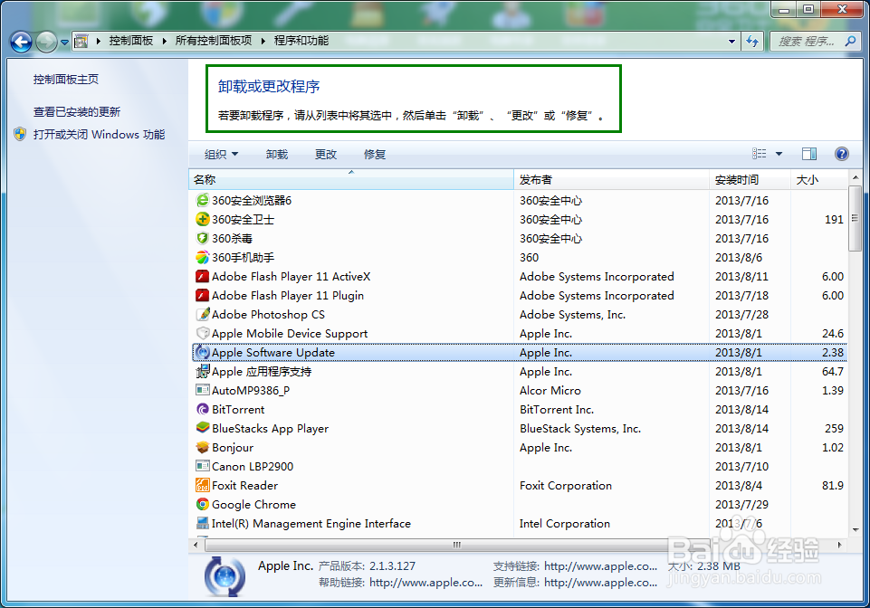870x608 pixels.
Task: Click the 360杀毒 shield icon
Action: pyautogui.click(x=203, y=238)
